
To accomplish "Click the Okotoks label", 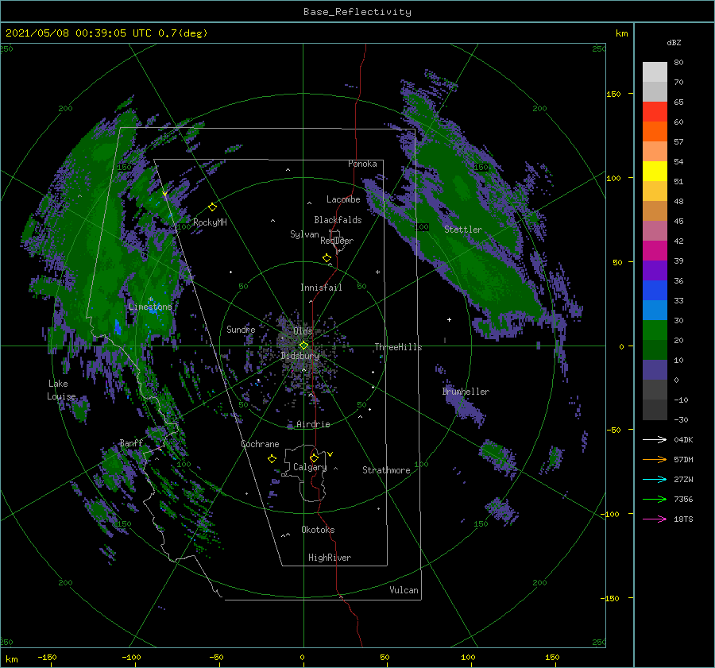I will pyautogui.click(x=318, y=529).
